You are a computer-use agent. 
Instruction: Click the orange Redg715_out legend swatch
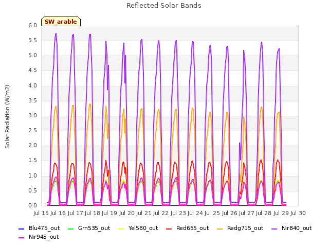[220, 228]
